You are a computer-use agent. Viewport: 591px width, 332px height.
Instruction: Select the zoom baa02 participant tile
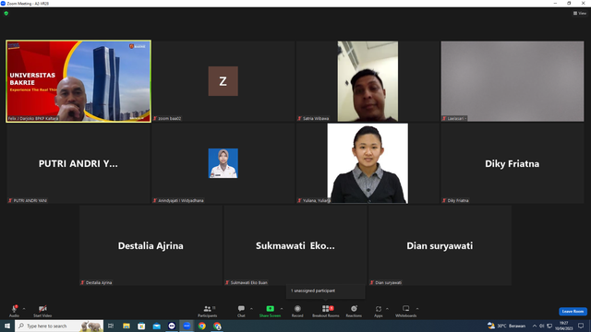[223, 81]
